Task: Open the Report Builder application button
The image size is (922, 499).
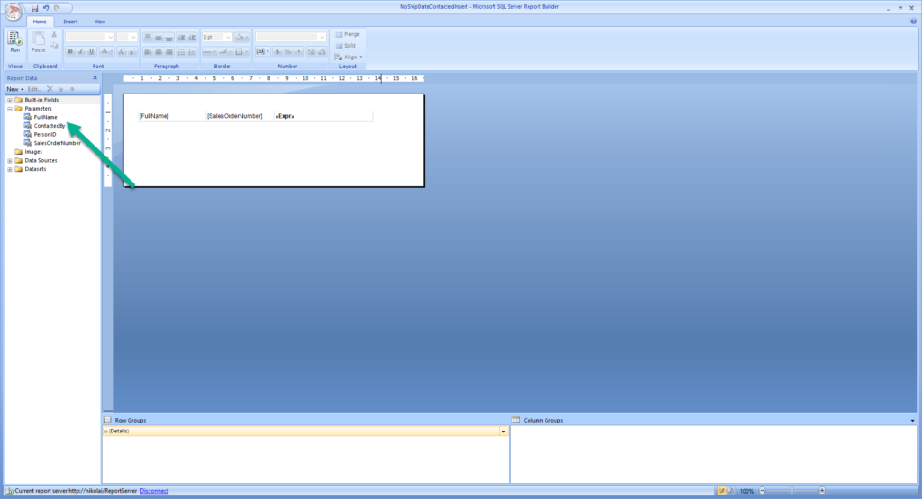Action: coord(13,11)
